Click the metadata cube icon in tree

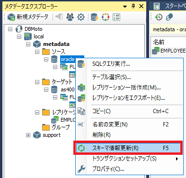pos(37,44)
